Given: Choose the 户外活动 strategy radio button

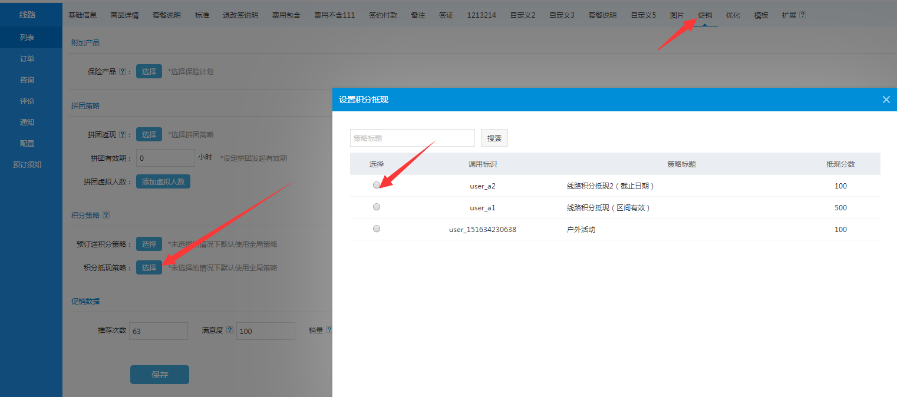Looking at the screenshot, I should click(377, 229).
